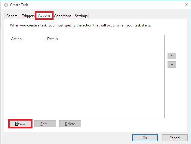Screen dimensions: 191x144
Task: Click the clock icon in the title bar
Action: point(6,5)
